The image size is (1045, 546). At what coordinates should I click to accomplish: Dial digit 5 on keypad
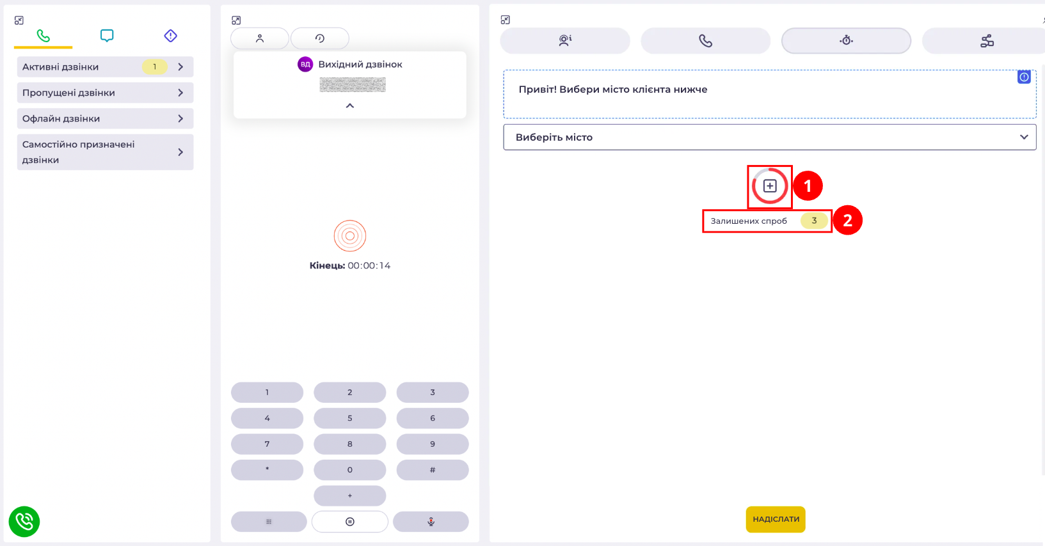point(350,418)
